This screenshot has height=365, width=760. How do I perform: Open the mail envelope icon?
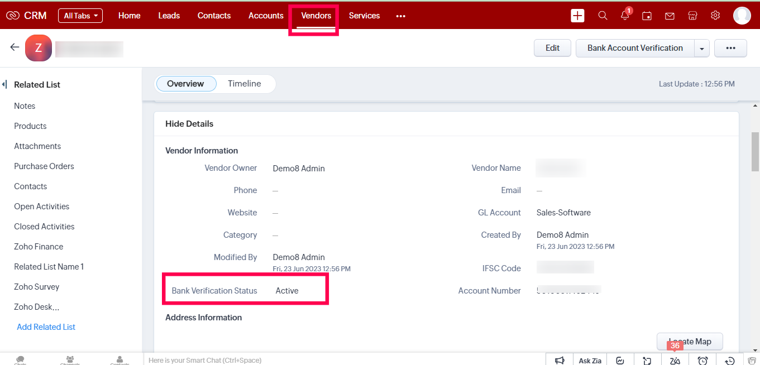coord(670,16)
